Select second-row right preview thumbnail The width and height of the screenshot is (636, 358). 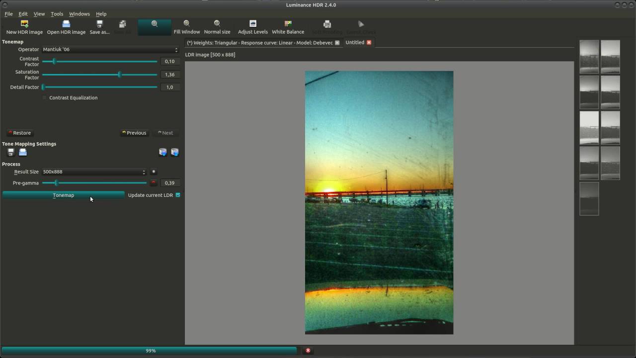point(611,92)
